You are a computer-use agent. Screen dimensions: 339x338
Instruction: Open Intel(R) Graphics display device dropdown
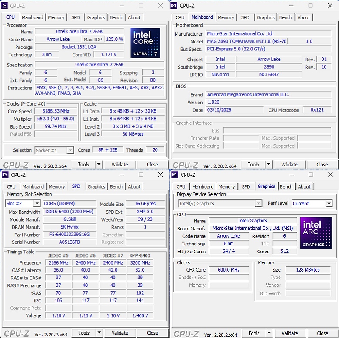pyautogui.click(x=220, y=203)
